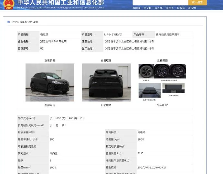This screenshot has height=174, width=223.
Task: Select the 提意见 navigation item
Action: point(170,8)
